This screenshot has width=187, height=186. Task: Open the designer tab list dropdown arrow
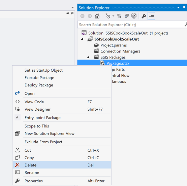(72, 8)
